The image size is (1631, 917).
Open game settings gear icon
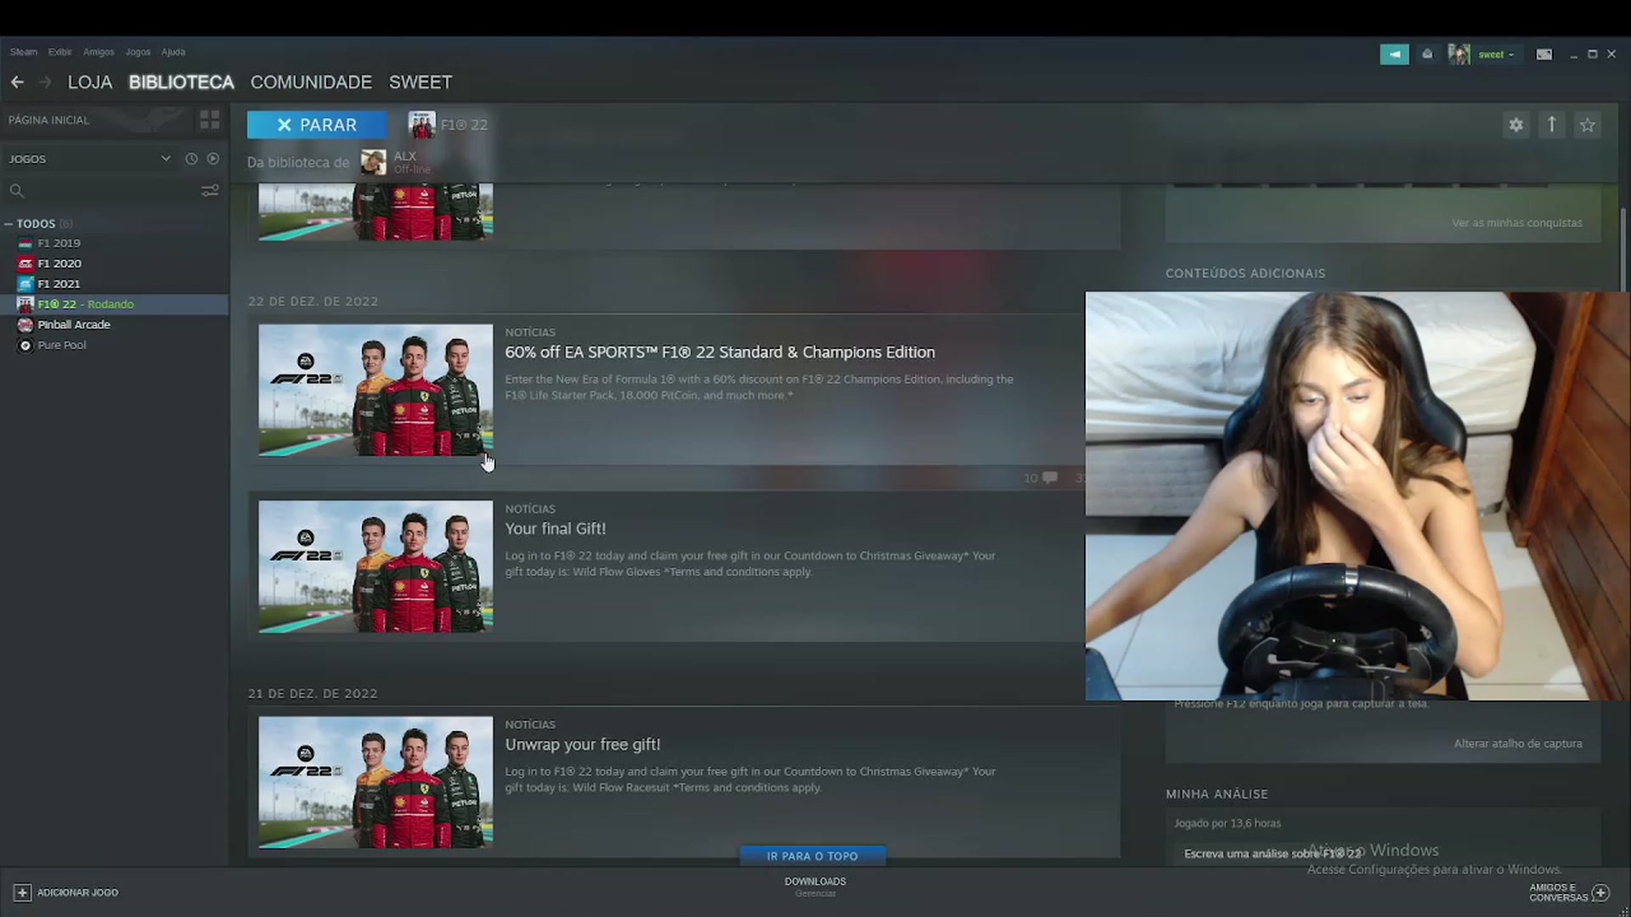click(1515, 125)
